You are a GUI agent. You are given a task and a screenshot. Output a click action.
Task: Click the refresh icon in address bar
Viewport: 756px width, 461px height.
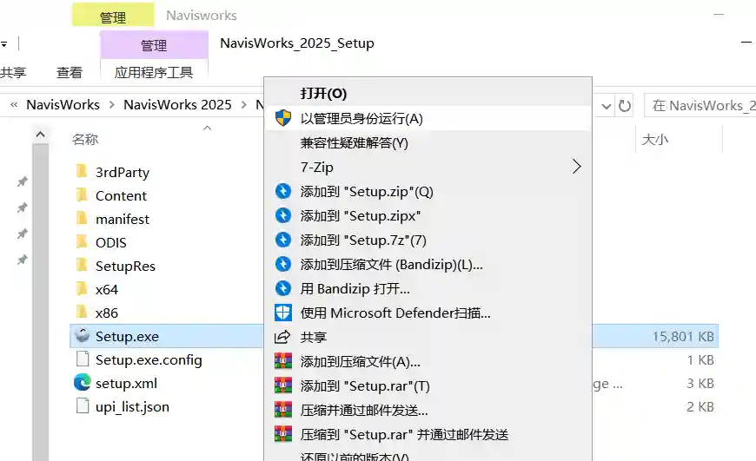(624, 105)
